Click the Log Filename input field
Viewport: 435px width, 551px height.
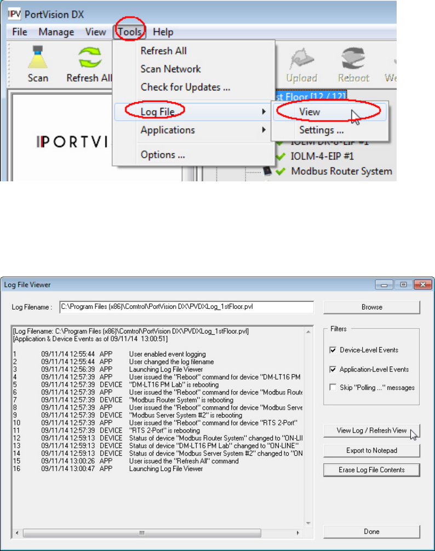point(187,307)
